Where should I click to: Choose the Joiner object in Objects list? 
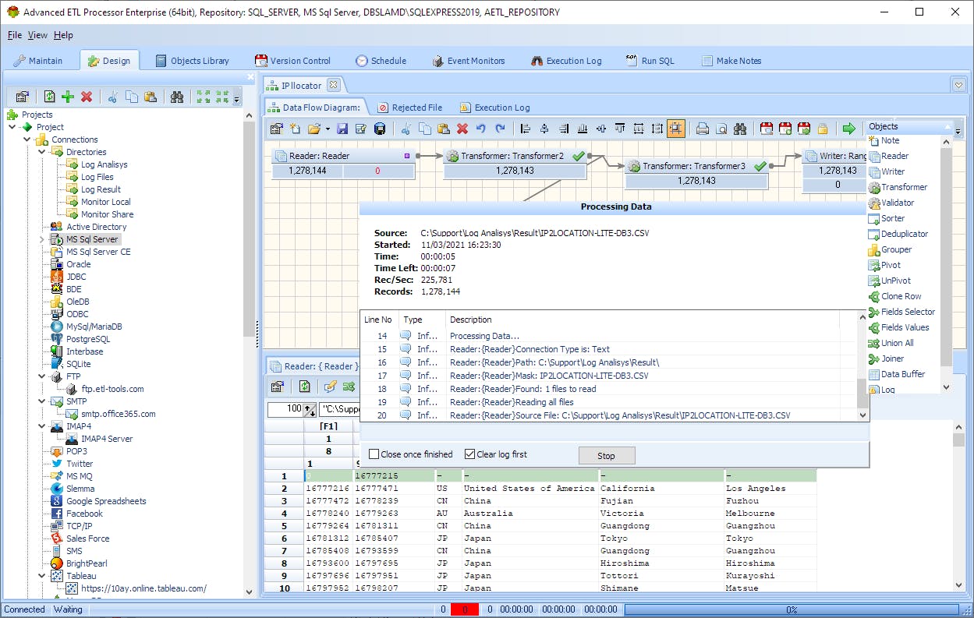click(x=892, y=358)
